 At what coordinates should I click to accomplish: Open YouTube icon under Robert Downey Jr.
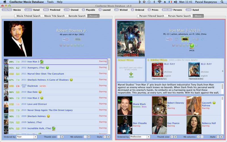point(66,39)
